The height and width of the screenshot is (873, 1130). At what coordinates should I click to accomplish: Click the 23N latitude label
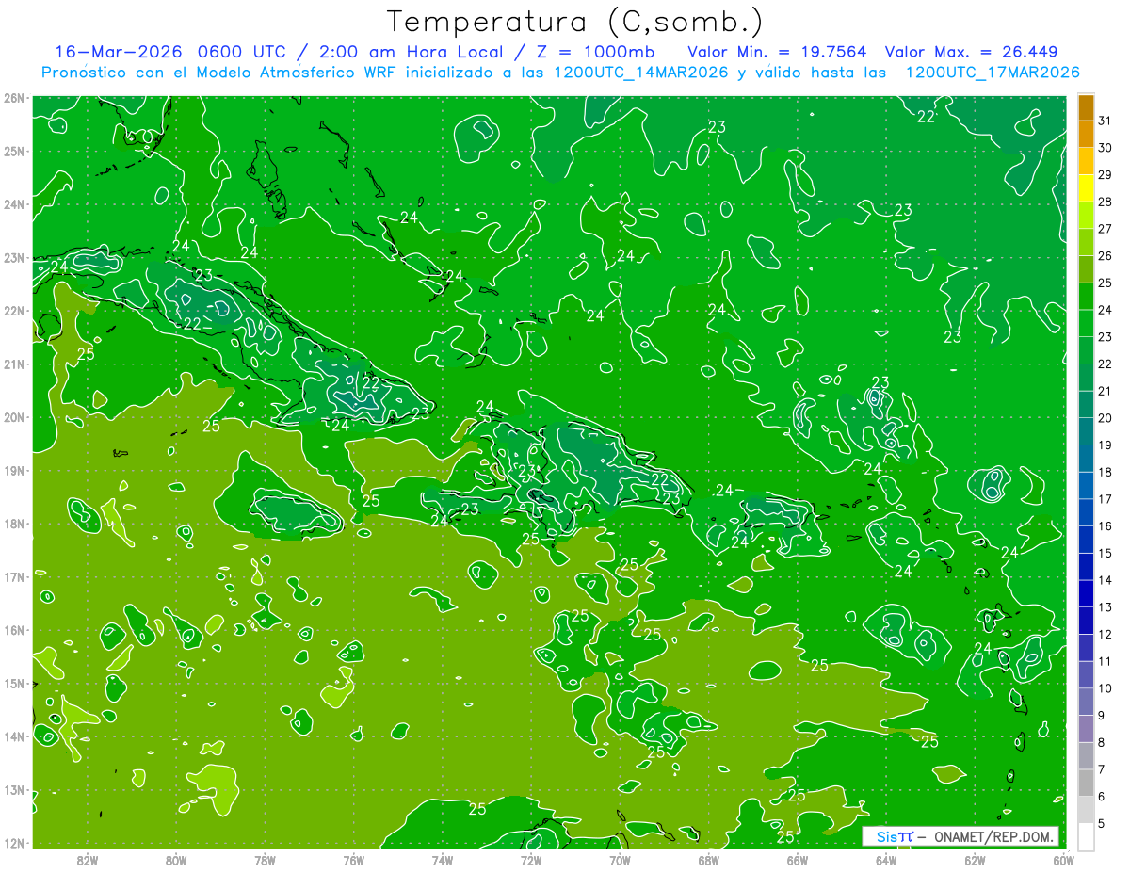(x=13, y=257)
